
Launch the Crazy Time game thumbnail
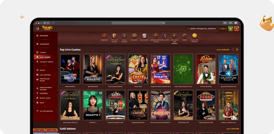[x=138, y=69]
